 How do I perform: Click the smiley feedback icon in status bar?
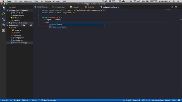tap(179, 100)
